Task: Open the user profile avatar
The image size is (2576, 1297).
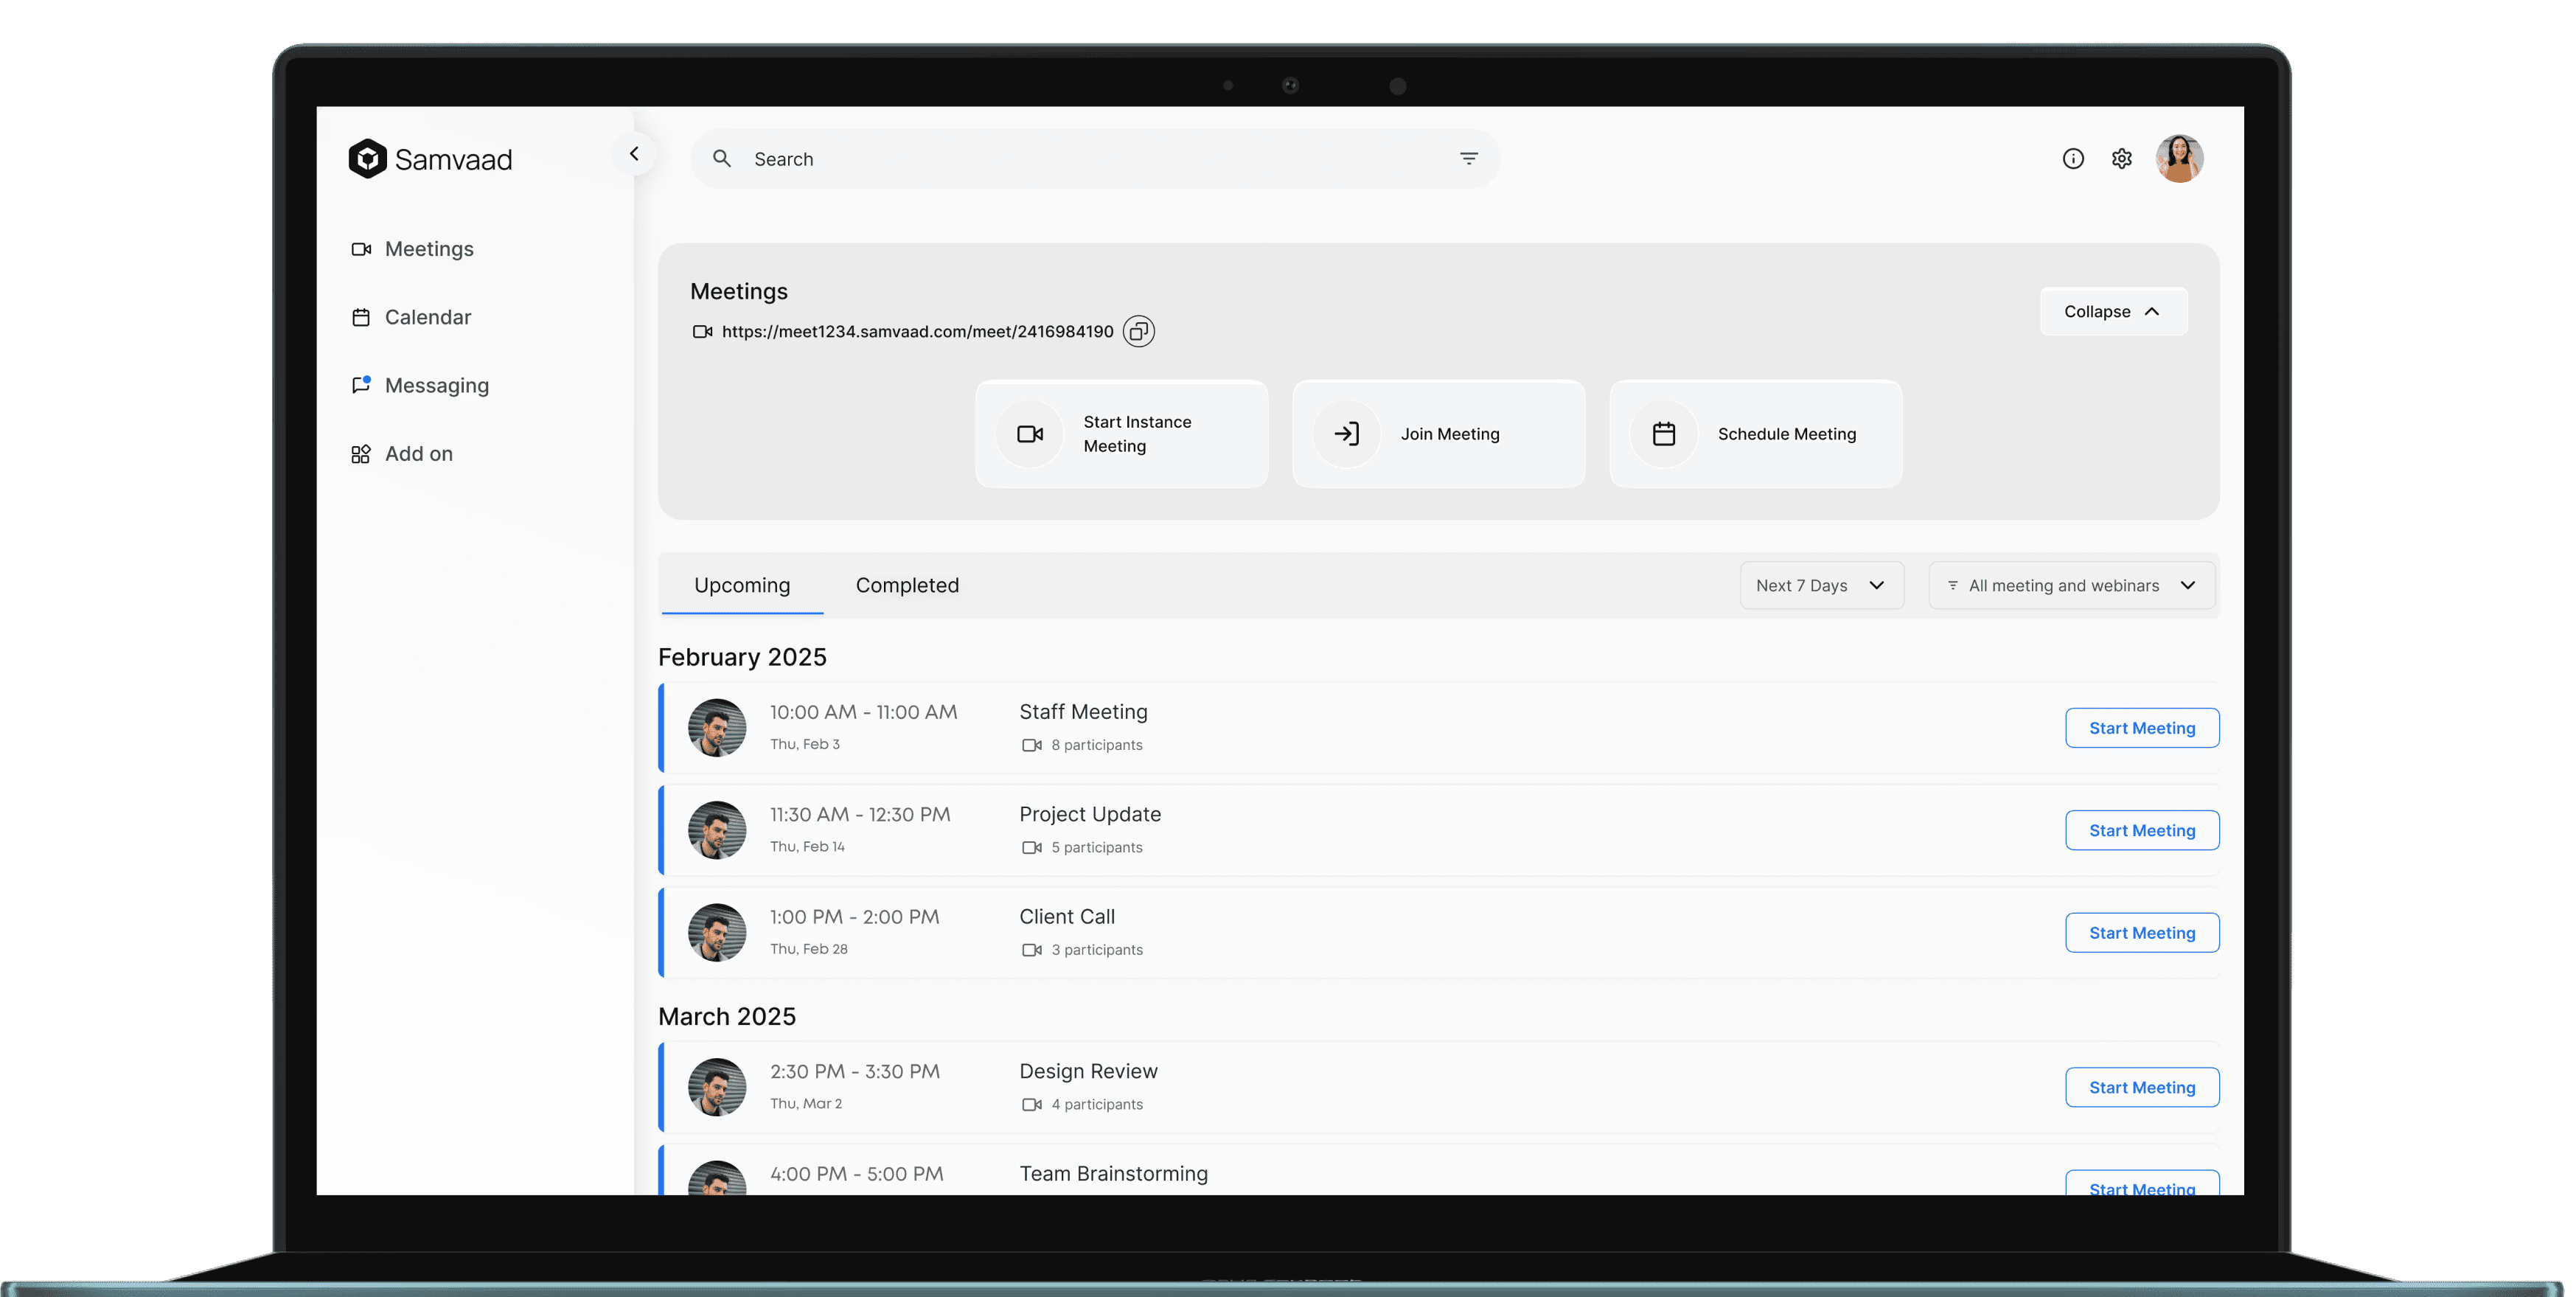Action: click(2179, 159)
